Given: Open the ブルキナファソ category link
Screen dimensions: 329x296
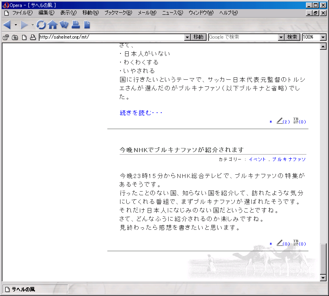Looking at the screenshot, I should 289,160.
